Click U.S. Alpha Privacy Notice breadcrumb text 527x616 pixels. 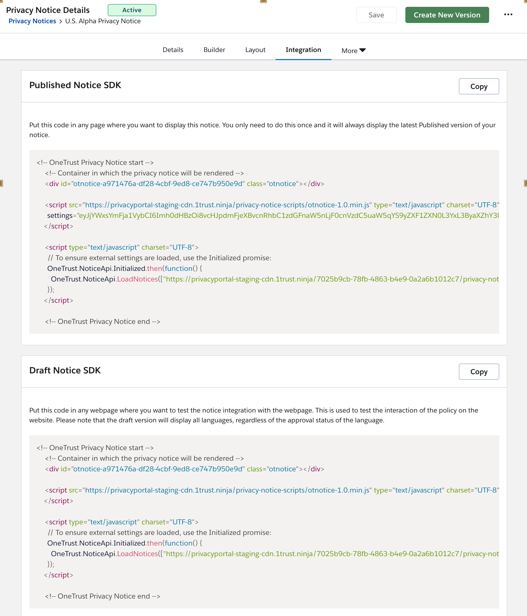click(x=103, y=21)
